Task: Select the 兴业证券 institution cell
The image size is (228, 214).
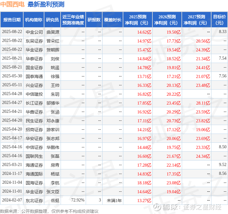Action: click(34, 85)
